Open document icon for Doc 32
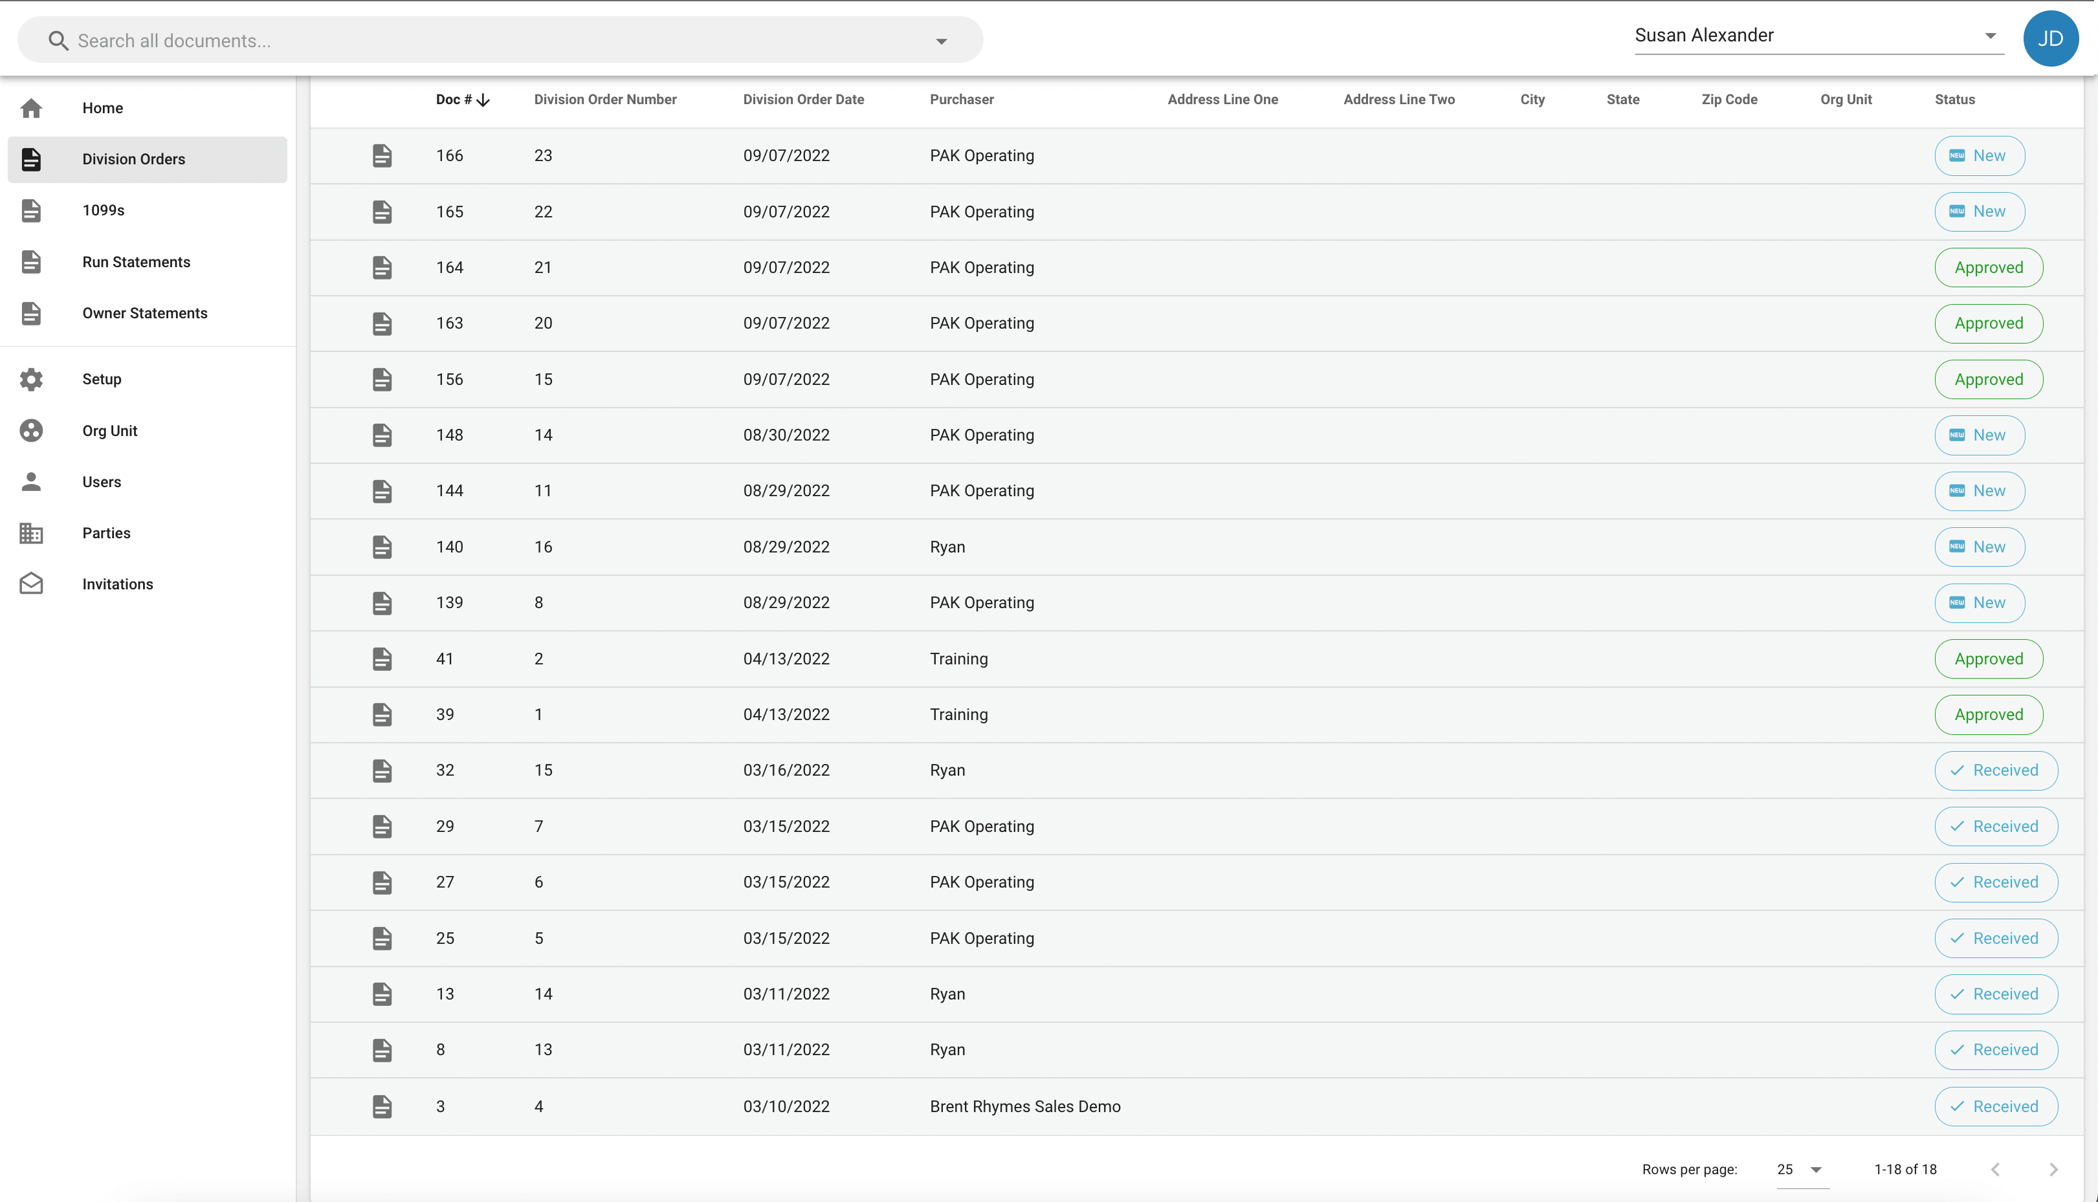The image size is (2098, 1202). 381,771
